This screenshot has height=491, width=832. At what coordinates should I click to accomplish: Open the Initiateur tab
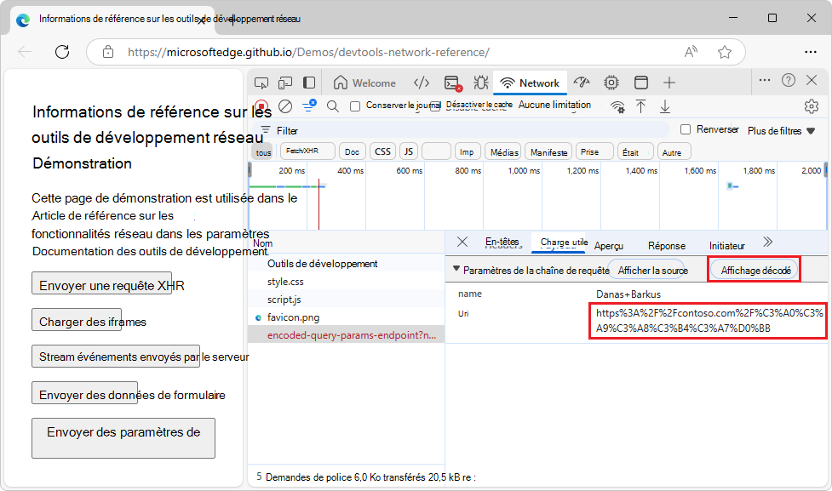coord(727,246)
